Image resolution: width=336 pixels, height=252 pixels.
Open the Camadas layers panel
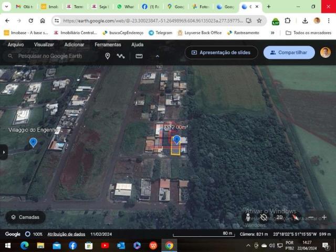(x=25, y=217)
